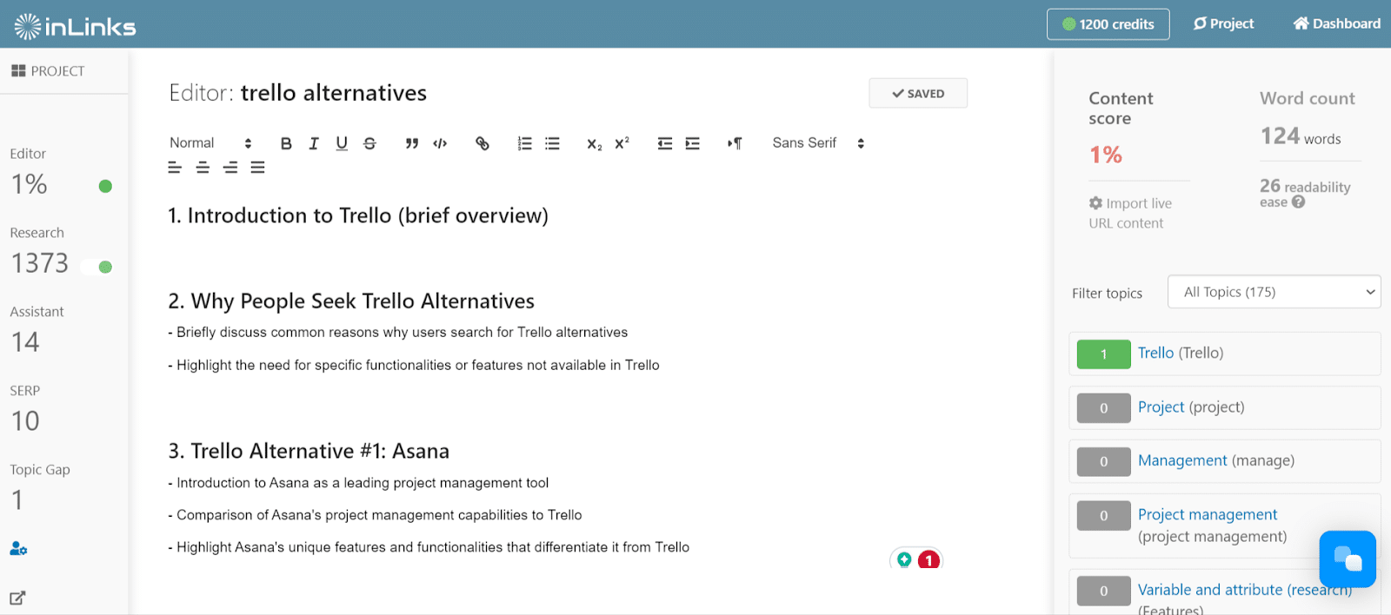
Task: Open the external link icon in sidebar
Action: pos(17,598)
